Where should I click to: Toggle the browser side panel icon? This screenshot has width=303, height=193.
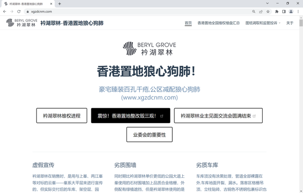coord(284,11)
